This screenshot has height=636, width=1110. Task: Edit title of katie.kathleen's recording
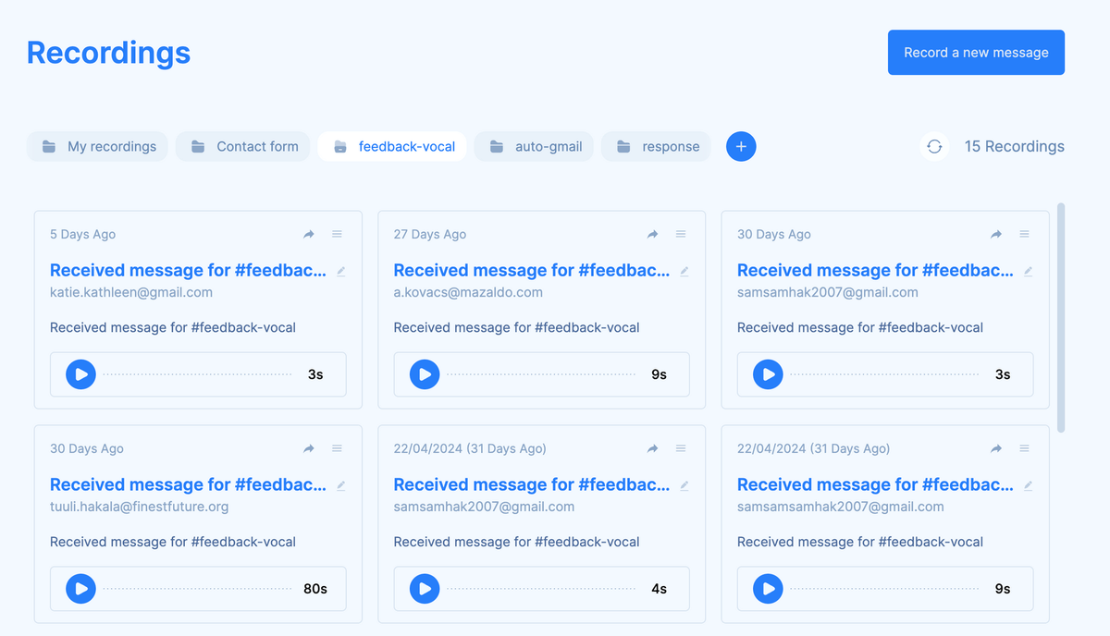[341, 272]
